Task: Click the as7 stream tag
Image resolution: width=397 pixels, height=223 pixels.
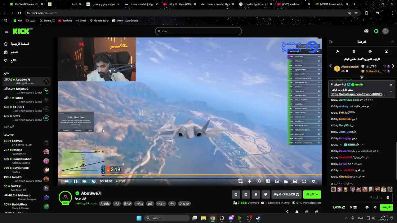Action: pyautogui.click(x=150, y=203)
